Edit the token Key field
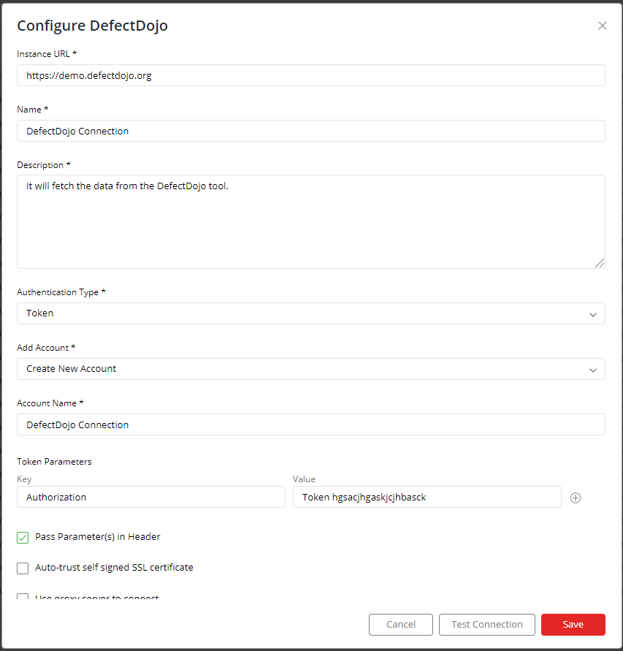 [x=151, y=497]
